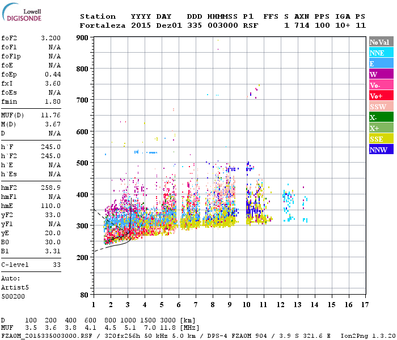Viewport: 397px width, 340px height.
Task: Select the No Val legend swatch
Action: tap(381, 42)
